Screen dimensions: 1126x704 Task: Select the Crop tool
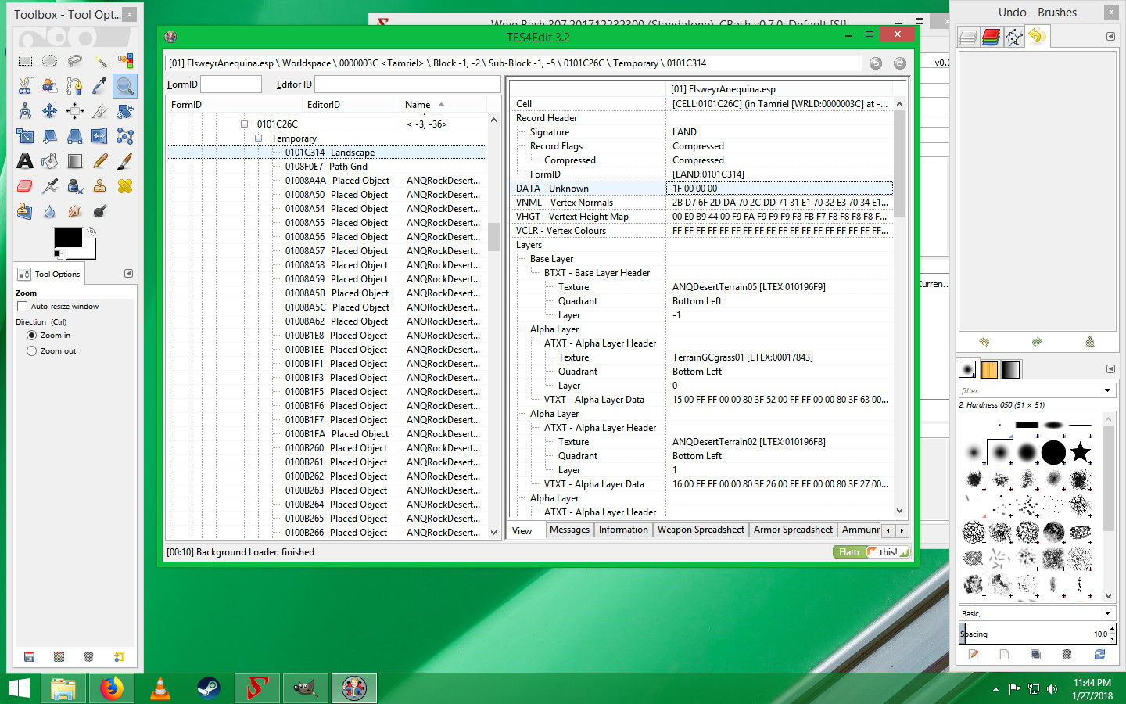[100, 111]
